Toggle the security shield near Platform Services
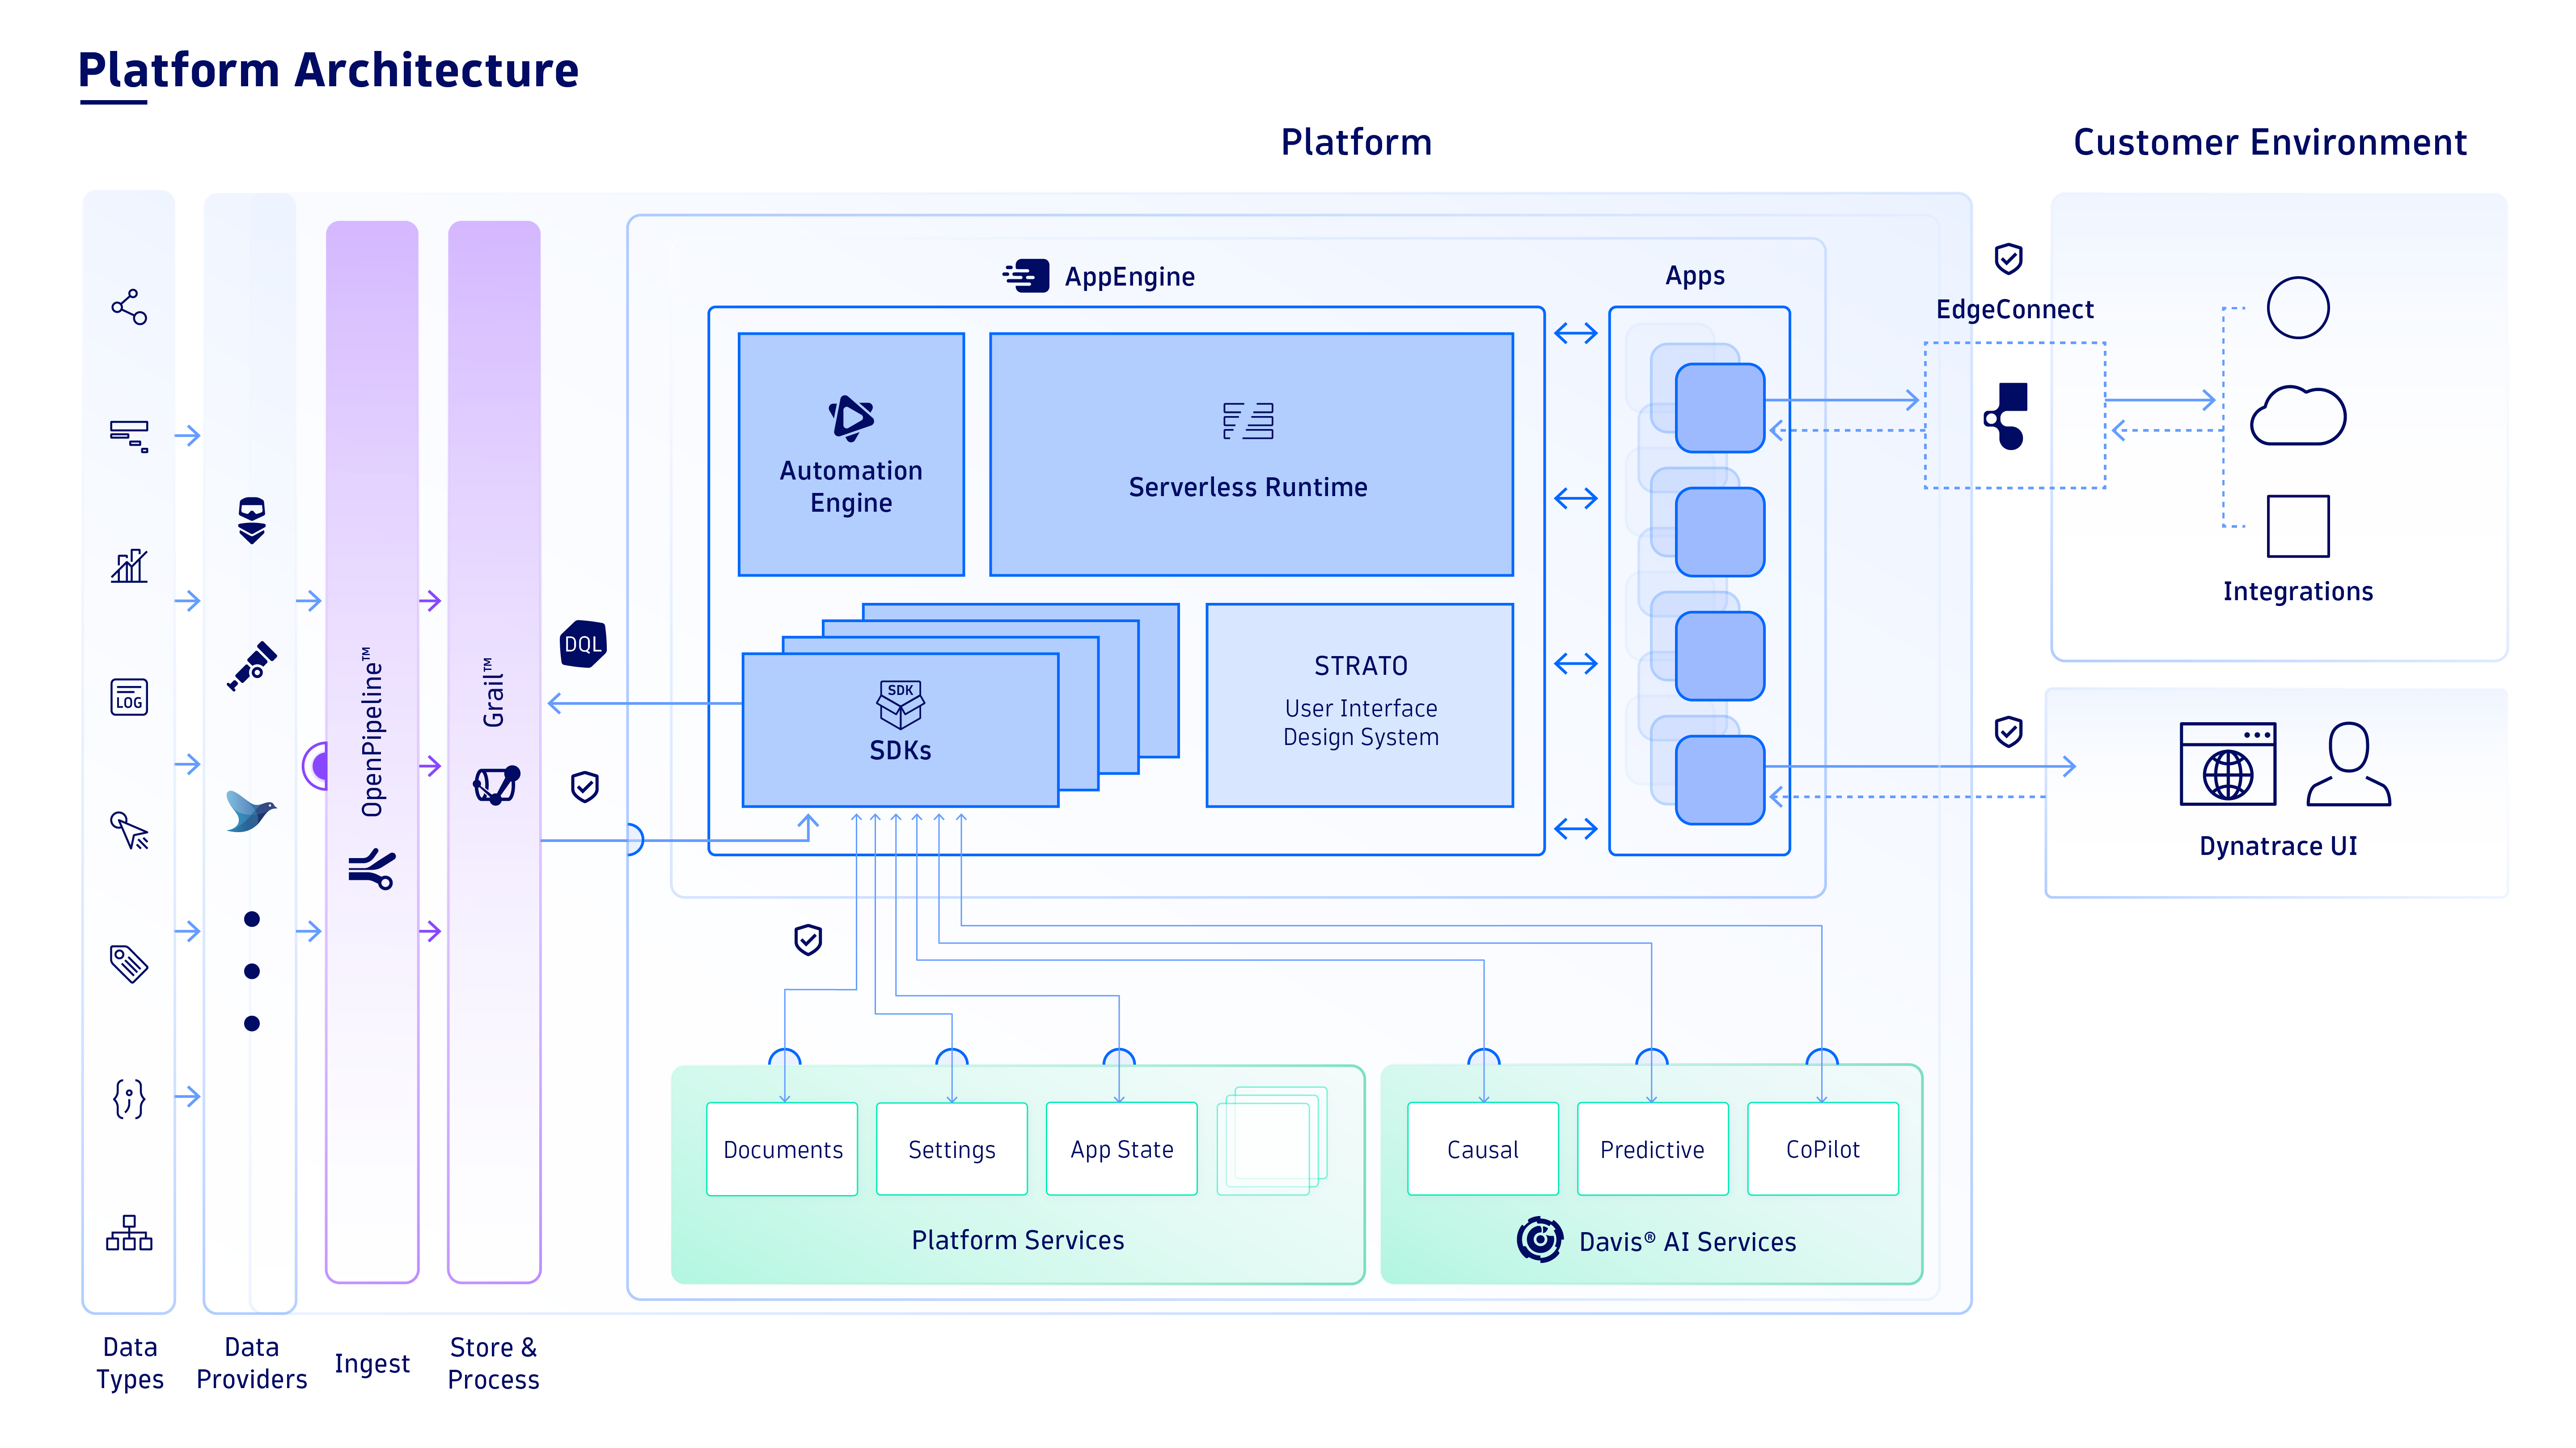 click(807, 941)
